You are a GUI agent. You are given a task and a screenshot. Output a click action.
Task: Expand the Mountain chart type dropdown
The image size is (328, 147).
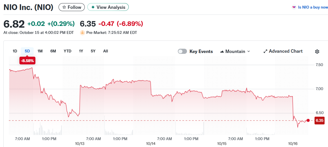point(248,52)
